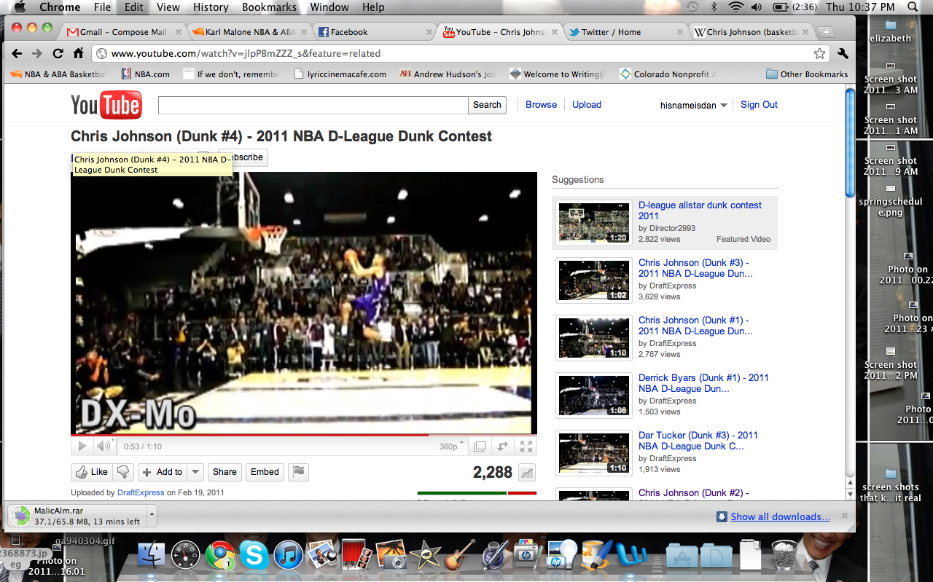Open NBA & ABA Basketball bookmark
Screen dimensions: 933x582
[x=58, y=74]
